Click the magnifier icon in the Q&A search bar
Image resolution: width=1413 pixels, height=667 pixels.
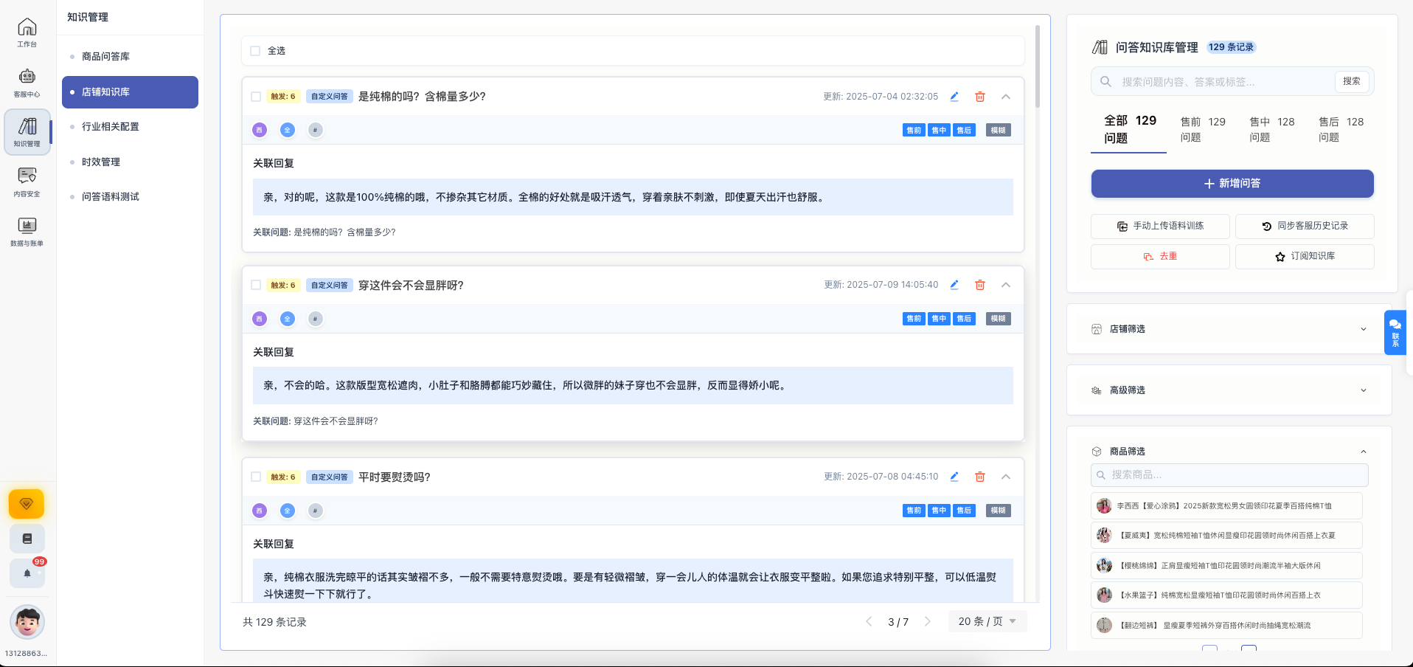click(x=1105, y=81)
